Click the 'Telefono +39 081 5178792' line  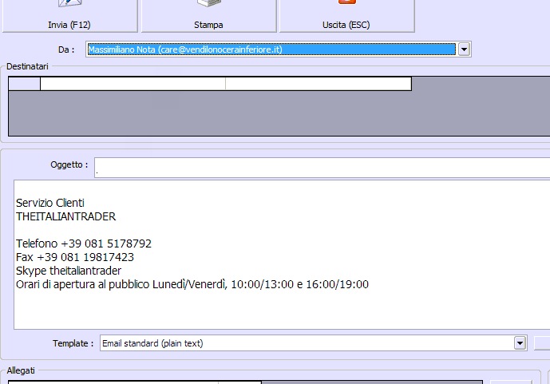(84, 243)
